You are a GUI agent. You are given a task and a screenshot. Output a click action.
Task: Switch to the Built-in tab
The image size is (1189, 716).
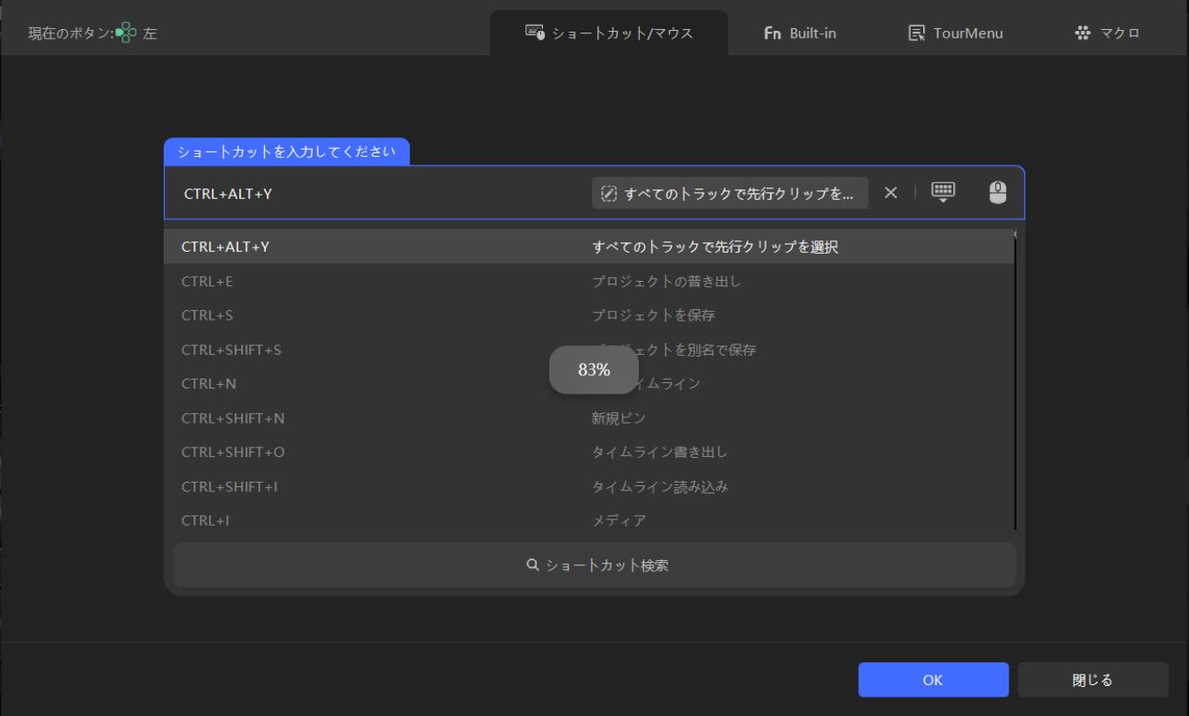(x=799, y=33)
